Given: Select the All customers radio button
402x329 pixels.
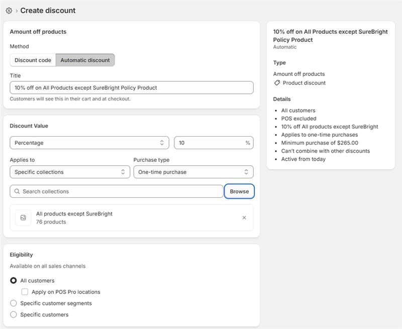Looking at the screenshot, I should tap(14, 280).
